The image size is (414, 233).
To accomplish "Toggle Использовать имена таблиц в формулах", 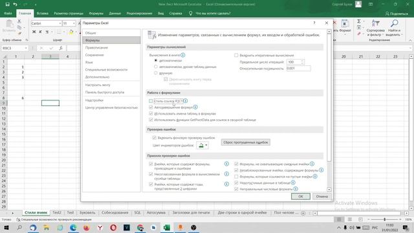I will (151, 114).
